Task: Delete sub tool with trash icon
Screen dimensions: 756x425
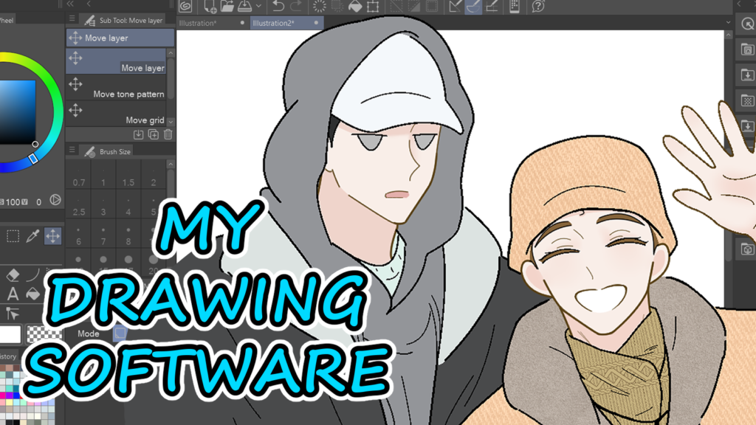Action: 168,134
